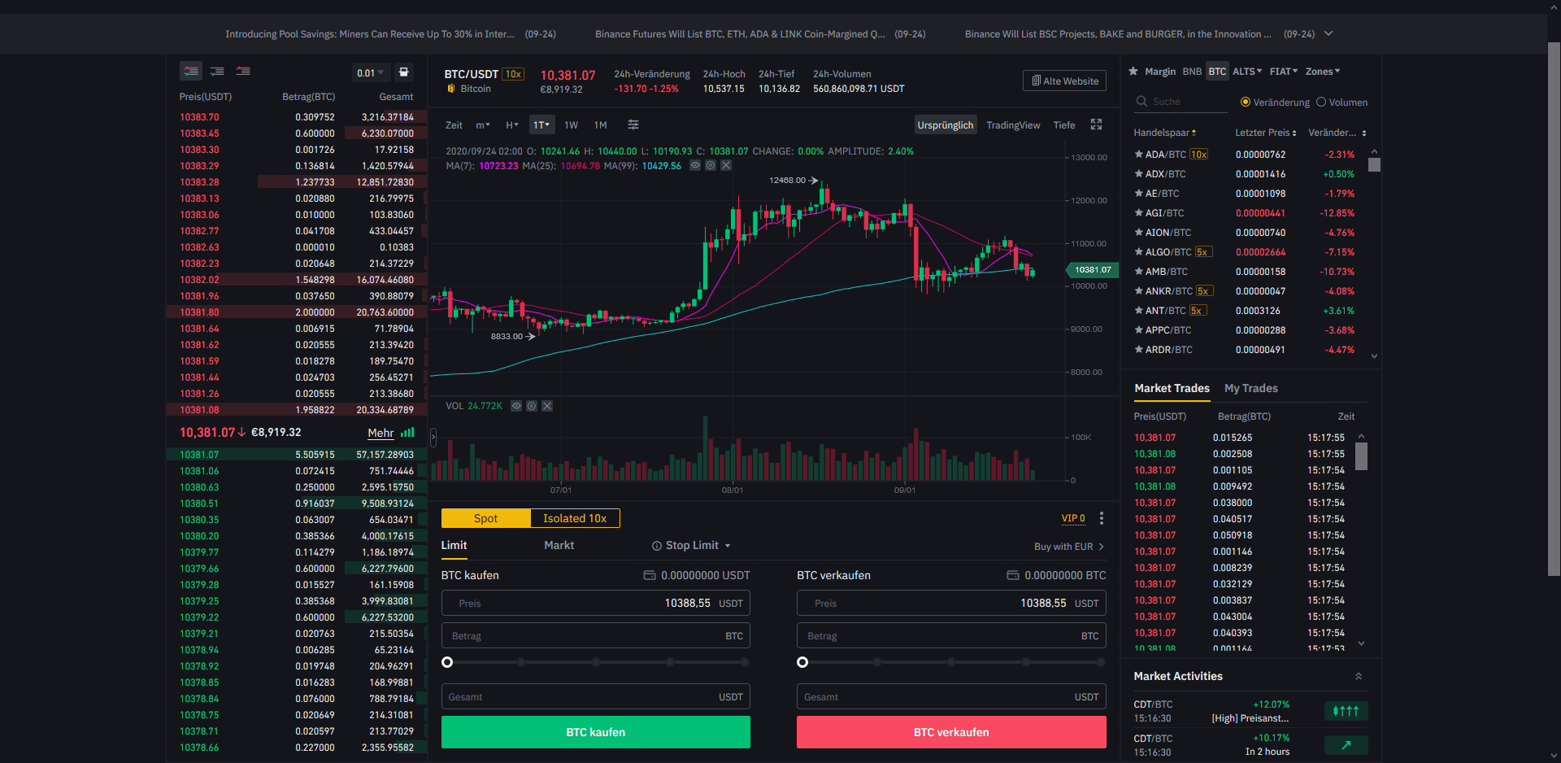Open Mehr order book link
Viewport: 1561px width, 763px height.
tap(380, 433)
